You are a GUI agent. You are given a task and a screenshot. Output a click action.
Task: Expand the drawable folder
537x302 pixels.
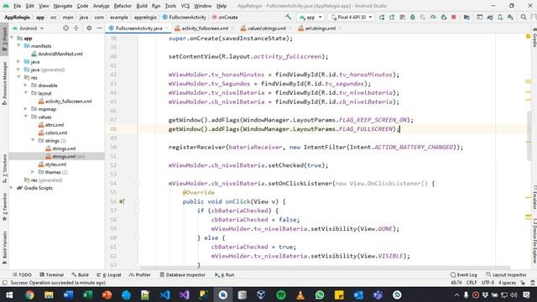(26, 86)
